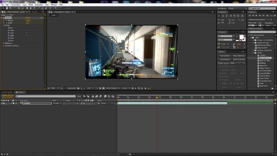The image size is (277, 156).
Task: Toggle shy layers button in timeline
Action: [93, 96]
